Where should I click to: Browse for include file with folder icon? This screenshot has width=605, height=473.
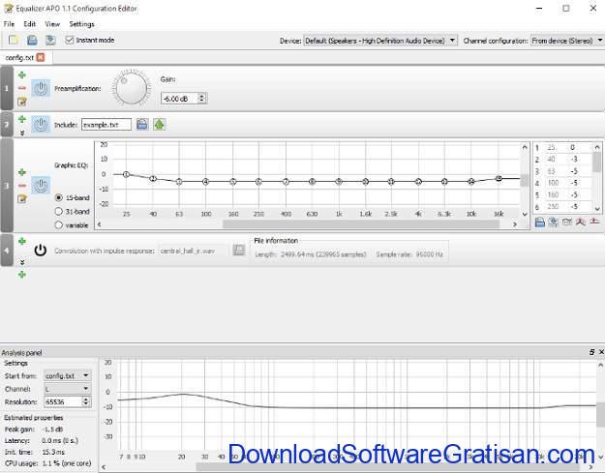(142, 124)
